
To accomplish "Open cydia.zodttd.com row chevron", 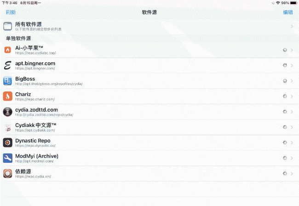I will (x=292, y=112).
